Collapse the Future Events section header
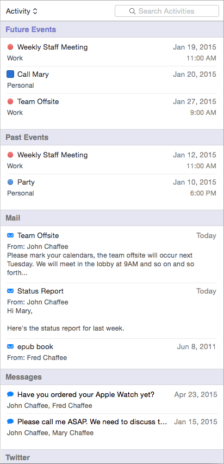Image resolution: width=224 pixels, height=464 pixels. (x=112, y=29)
